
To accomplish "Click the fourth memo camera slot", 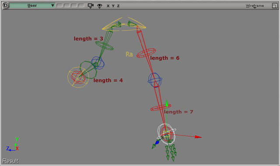I will [x=81, y=5].
